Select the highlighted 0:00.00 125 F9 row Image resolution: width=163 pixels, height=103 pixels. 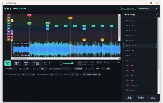tap(140, 46)
